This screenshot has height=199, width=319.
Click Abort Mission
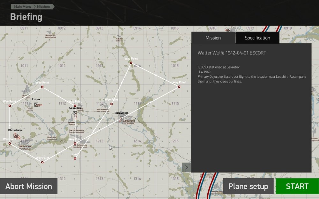pos(29,186)
